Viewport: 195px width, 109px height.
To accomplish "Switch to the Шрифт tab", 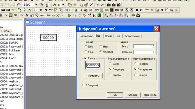I will pyautogui.click(x=108, y=36).
